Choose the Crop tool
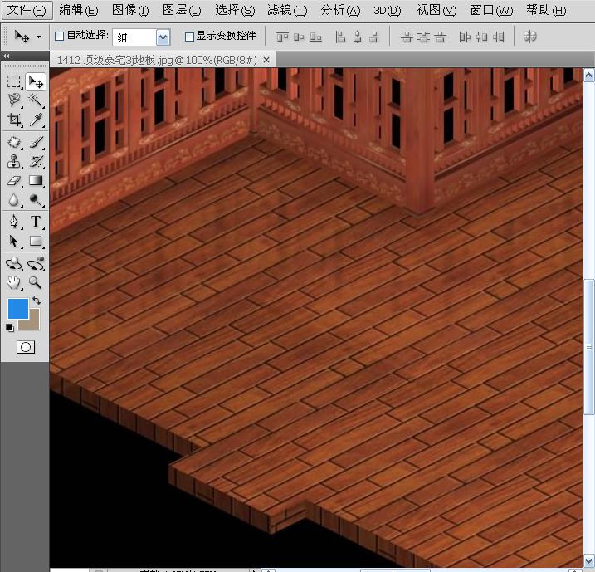This screenshot has width=595, height=572. point(14,120)
